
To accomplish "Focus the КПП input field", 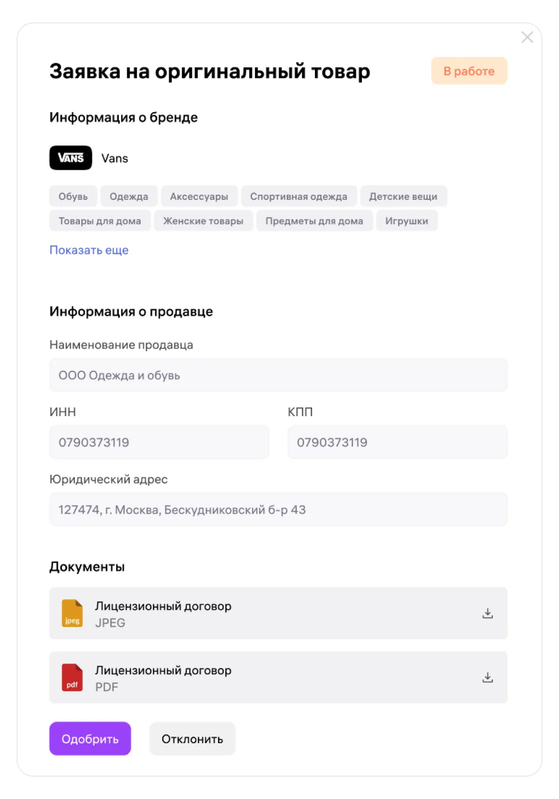I will click(397, 442).
